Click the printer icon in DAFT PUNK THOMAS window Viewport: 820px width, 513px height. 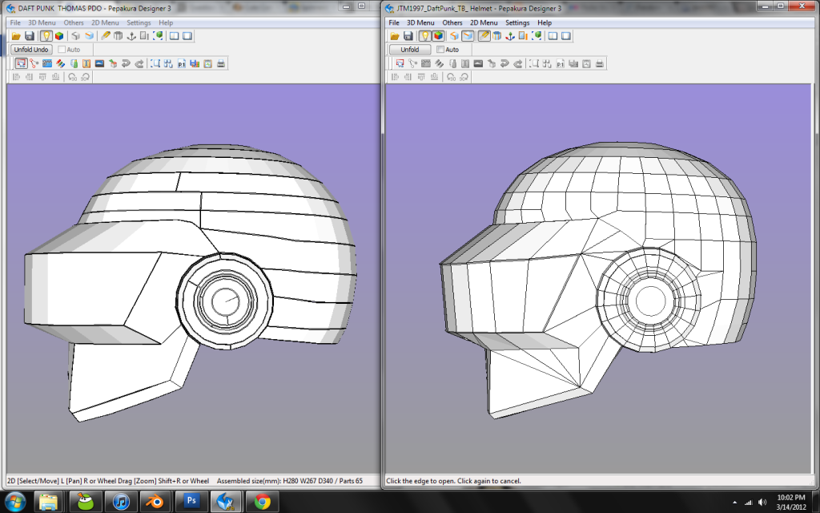click(x=221, y=63)
